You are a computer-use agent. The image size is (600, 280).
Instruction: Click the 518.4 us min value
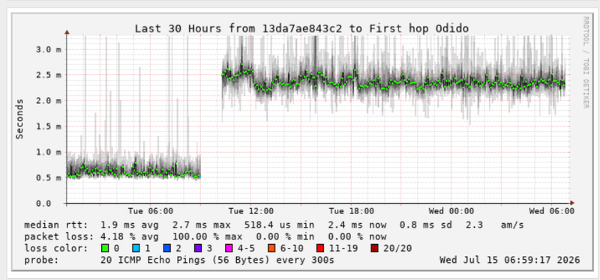point(279,225)
